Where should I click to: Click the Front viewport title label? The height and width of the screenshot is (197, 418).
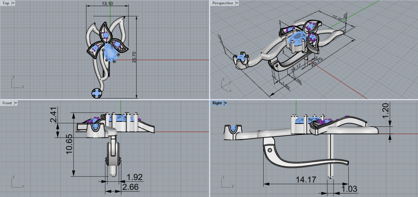pos(7,103)
